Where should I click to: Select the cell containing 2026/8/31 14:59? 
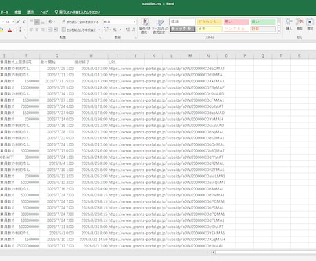pyautogui.click(x=91, y=240)
